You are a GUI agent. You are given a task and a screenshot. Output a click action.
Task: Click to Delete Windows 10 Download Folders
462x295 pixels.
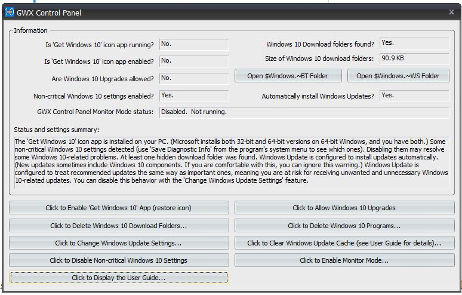[119, 226]
